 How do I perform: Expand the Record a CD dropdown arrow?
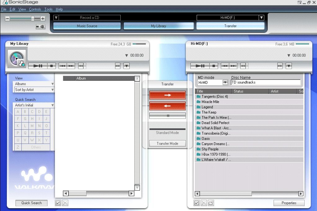(56, 18)
